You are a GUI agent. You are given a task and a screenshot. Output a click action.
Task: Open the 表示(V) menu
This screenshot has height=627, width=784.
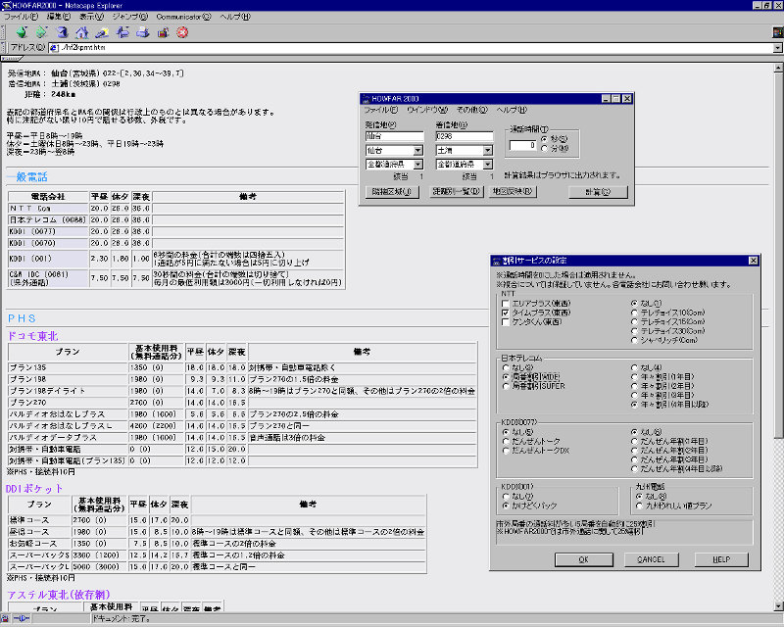(91, 17)
